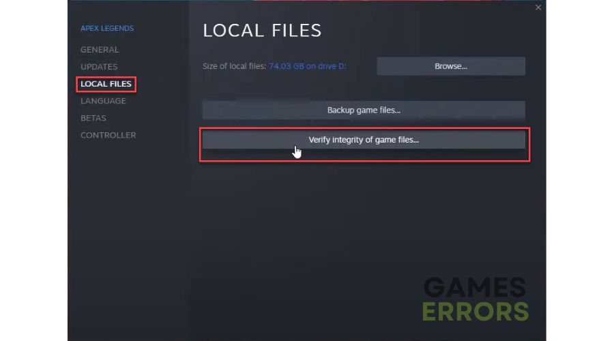Start verifying the game file integrity
The height and width of the screenshot is (341, 614).
pos(364,140)
